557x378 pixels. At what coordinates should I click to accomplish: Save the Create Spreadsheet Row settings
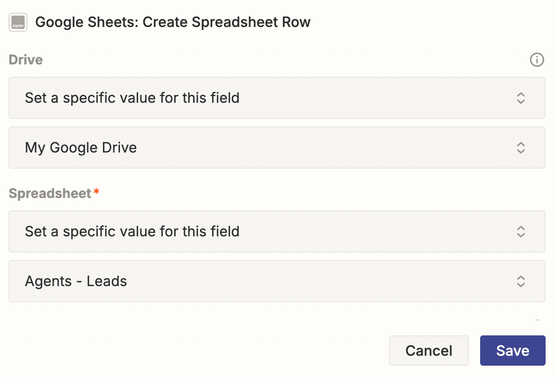[512, 351]
